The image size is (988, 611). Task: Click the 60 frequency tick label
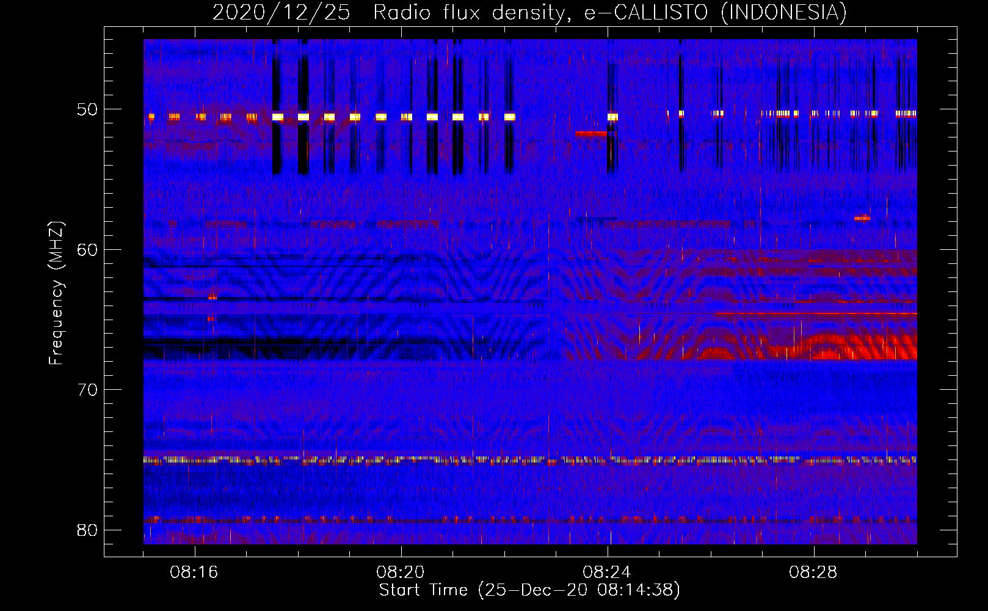87,250
